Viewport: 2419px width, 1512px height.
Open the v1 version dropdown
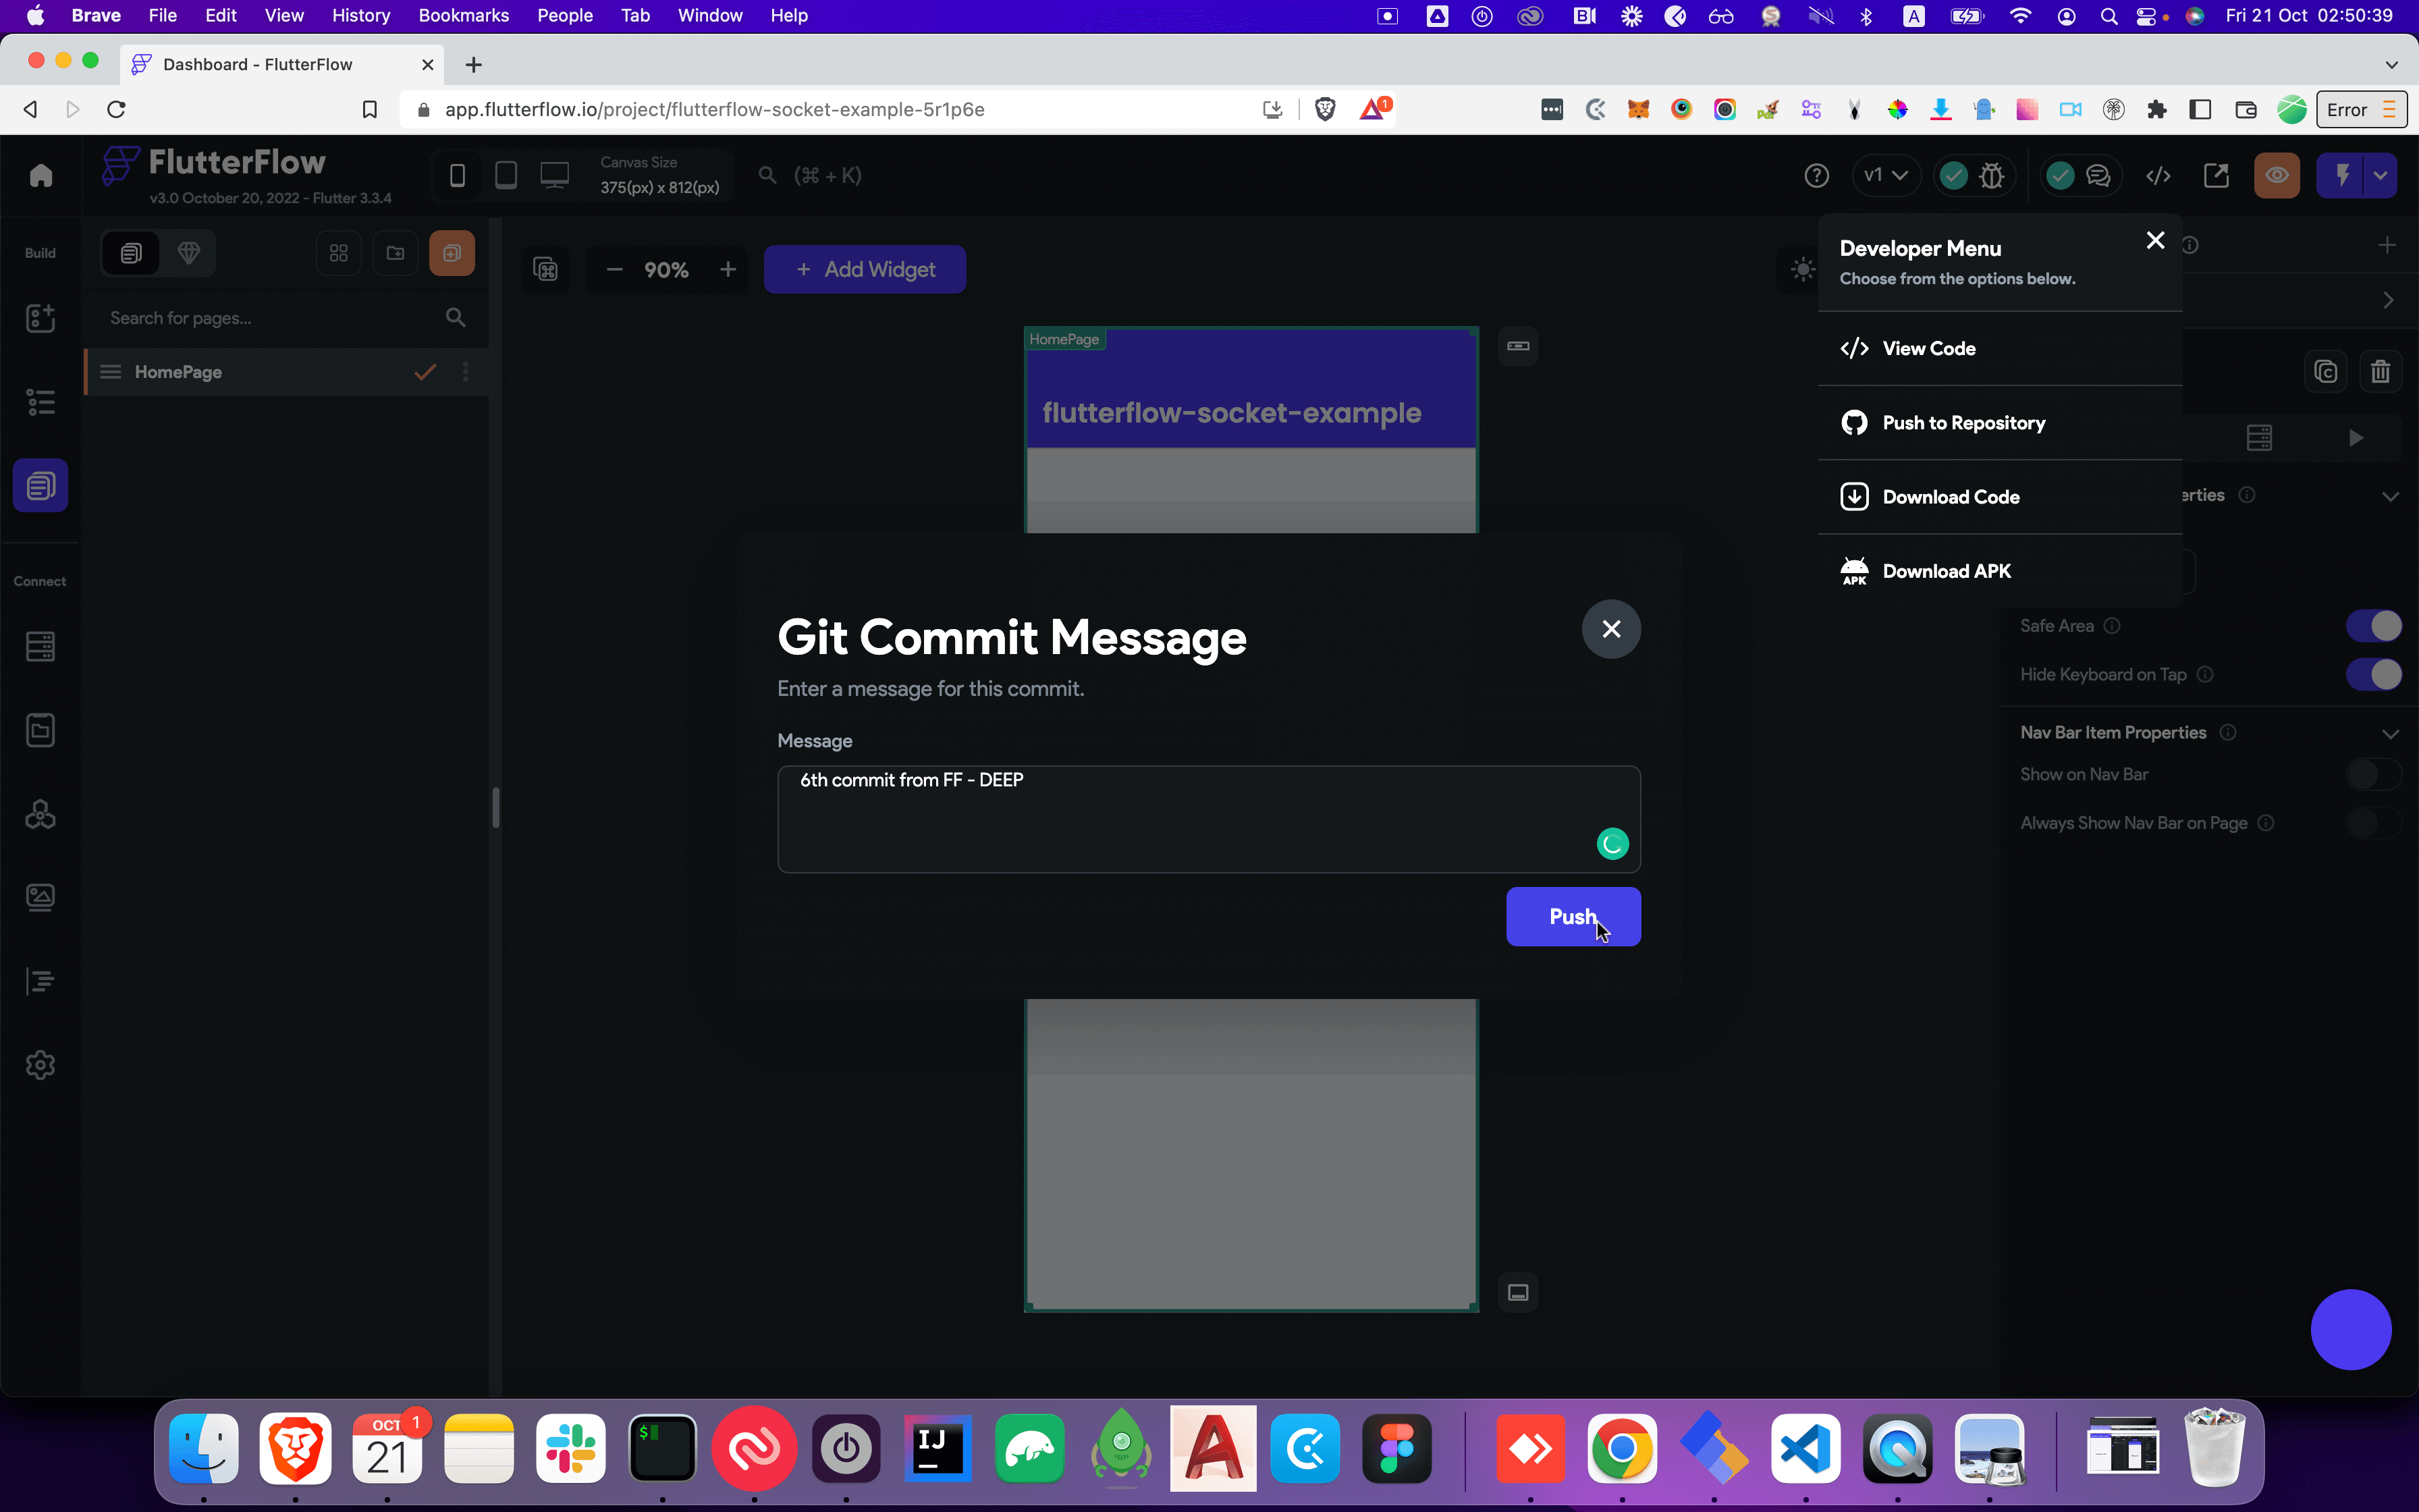click(x=1885, y=176)
